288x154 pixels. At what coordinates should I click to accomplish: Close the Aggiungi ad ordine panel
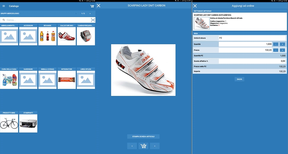[195, 6]
